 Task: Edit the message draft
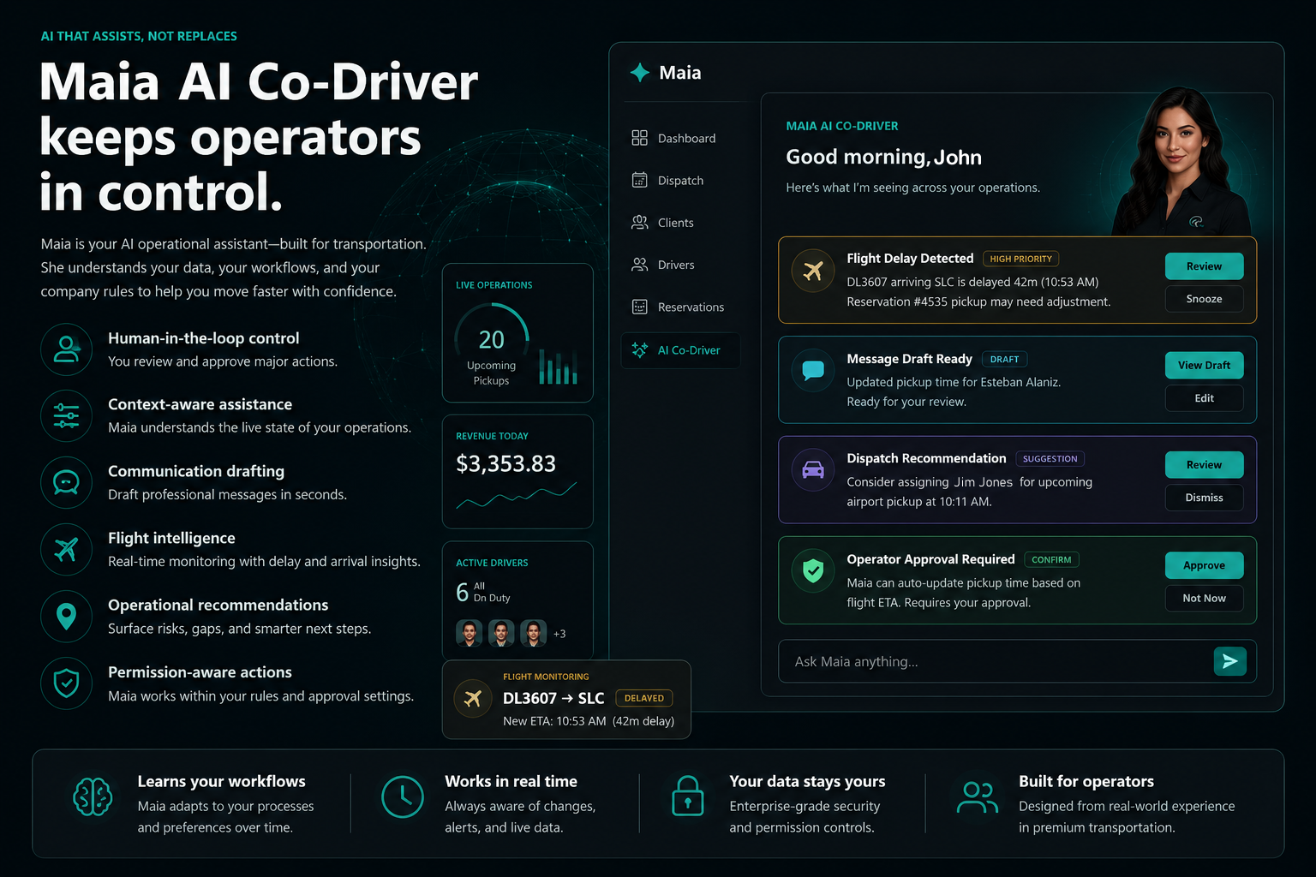click(1204, 398)
